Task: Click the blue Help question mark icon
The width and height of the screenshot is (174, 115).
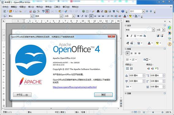Action: click(x=123, y=11)
